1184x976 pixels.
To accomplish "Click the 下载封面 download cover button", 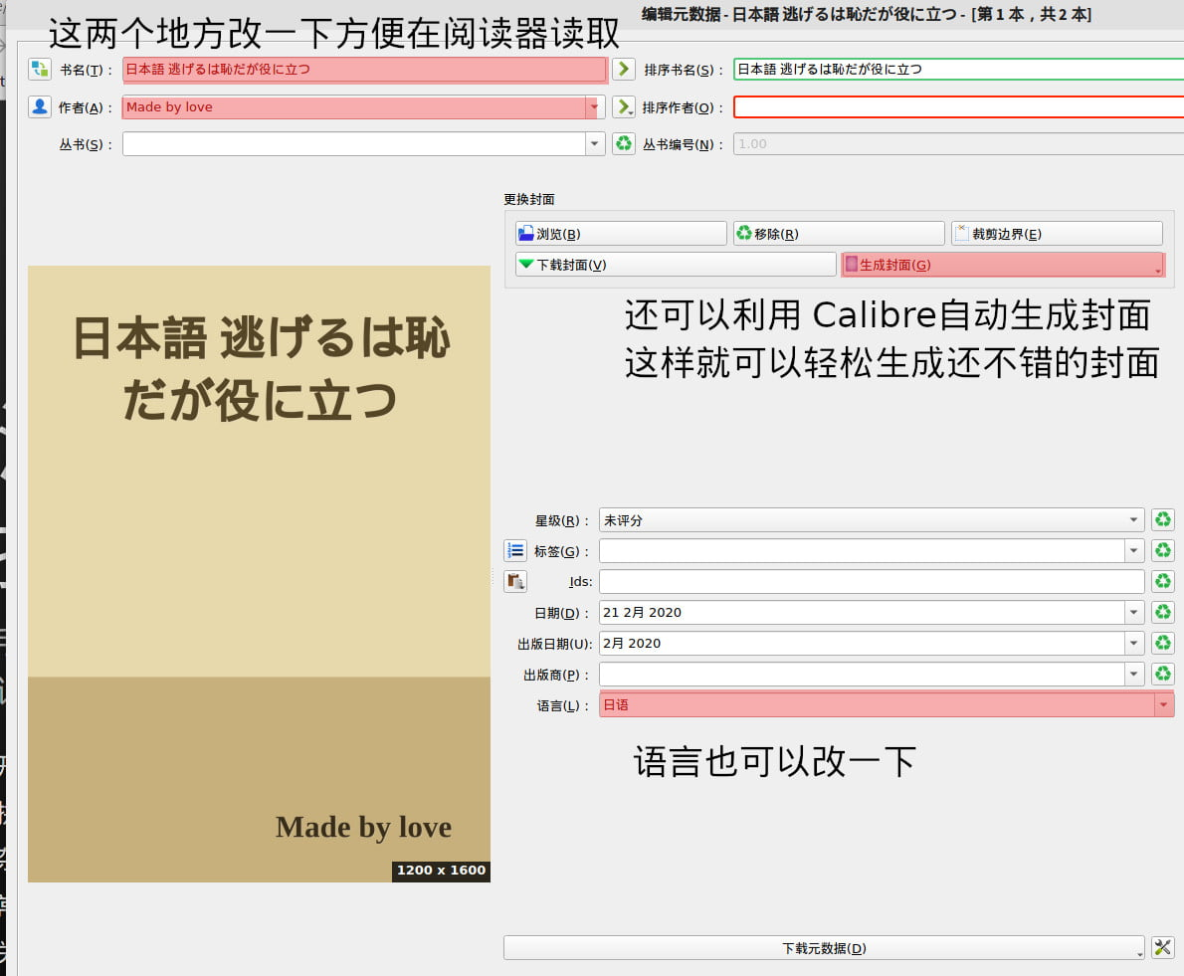I will point(675,264).
